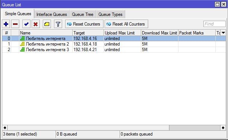
Task: Open the Queue Types tab
Action: 110,14
